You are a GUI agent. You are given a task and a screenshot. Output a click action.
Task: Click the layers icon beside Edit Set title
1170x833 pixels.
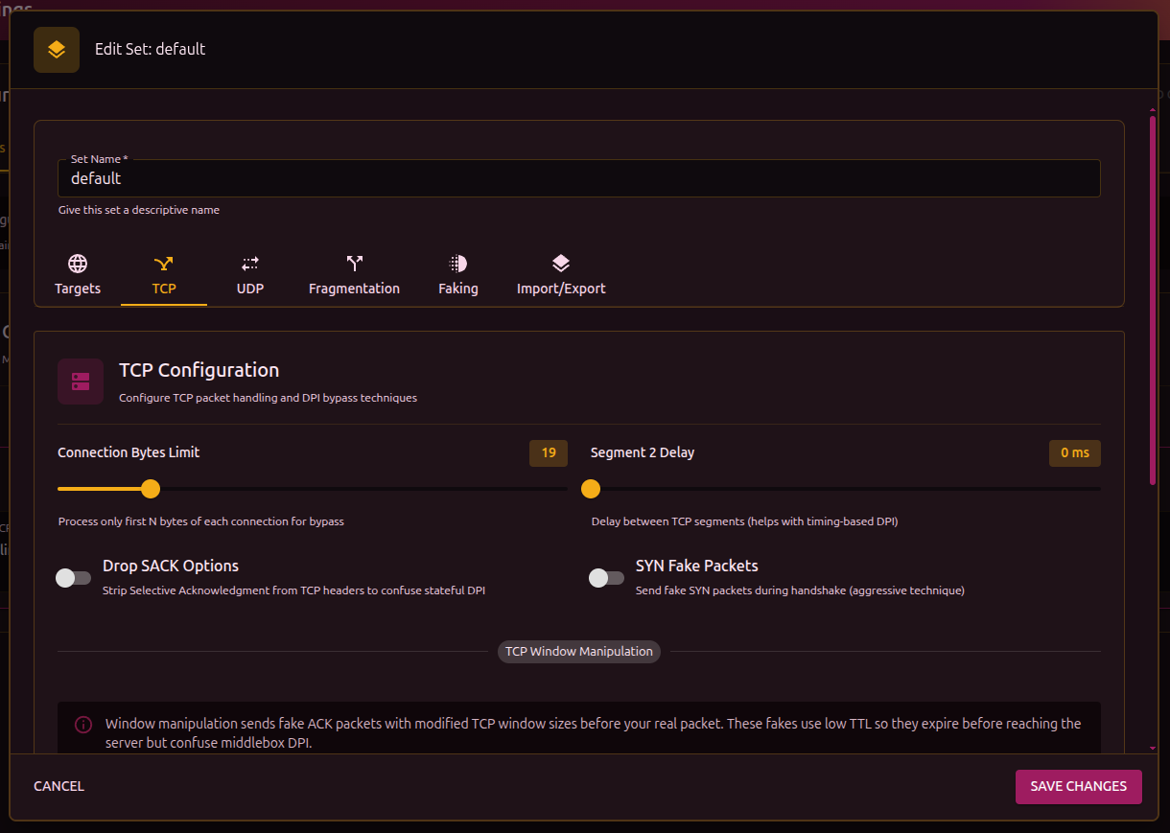pyautogui.click(x=57, y=50)
